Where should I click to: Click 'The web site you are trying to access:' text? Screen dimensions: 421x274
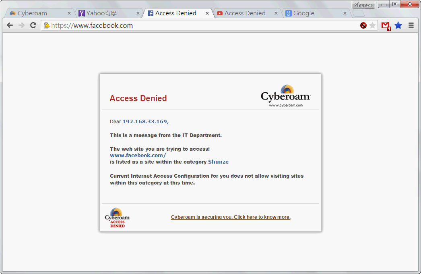[x=160, y=149]
